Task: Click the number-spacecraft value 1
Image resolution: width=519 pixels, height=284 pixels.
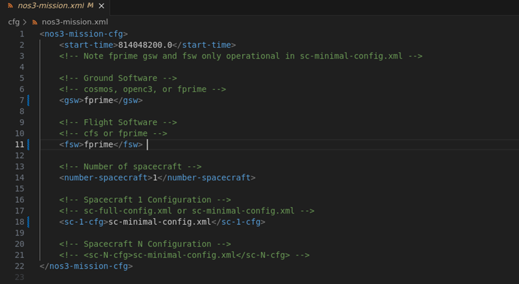Action: (x=155, y=178)
